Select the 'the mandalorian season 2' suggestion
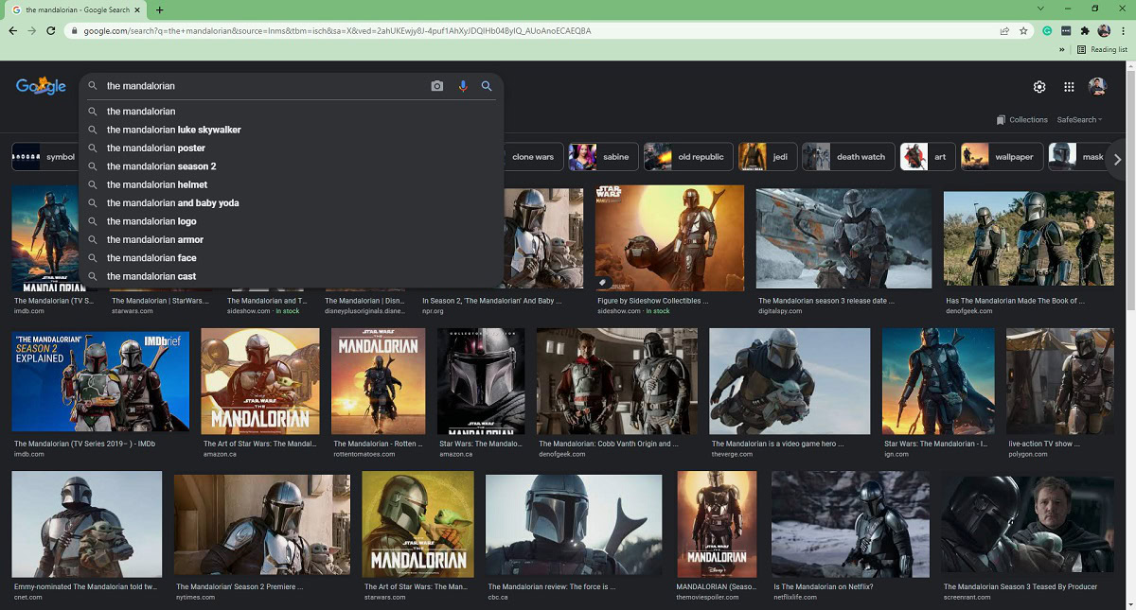The width and height of the screenshot is (1136, 610). (161, 166)
